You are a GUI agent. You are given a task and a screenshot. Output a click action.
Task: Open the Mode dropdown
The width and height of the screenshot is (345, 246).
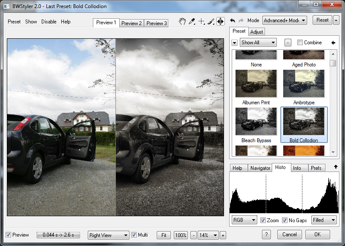[x=284, y=20]
